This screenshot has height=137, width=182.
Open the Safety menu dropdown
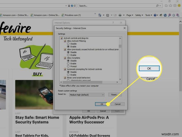[x=139, y=15]
